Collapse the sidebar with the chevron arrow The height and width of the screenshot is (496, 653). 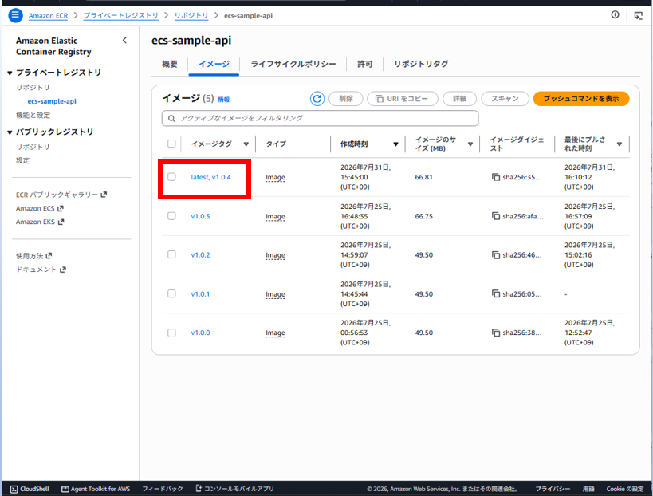(x=124, y=41)
